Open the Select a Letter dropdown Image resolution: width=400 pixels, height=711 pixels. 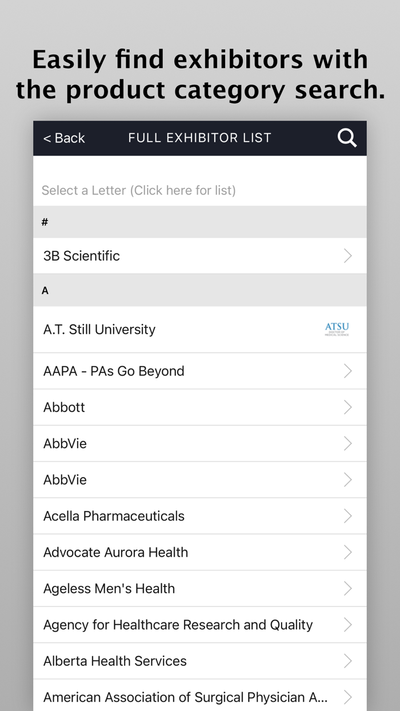click(x=138, y=190)
